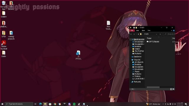Select the coding projects desktop shortcut
Viewport: 189px width, 106px height.
pyautogui.click(x=11, y=35)
